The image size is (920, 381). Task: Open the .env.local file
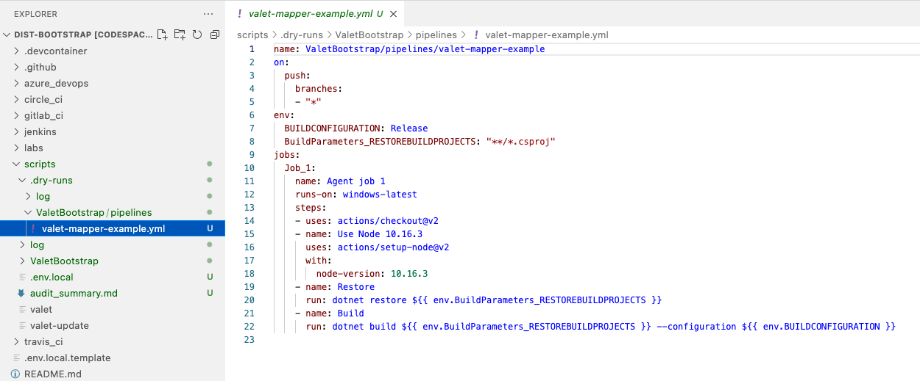pos(52,277)
